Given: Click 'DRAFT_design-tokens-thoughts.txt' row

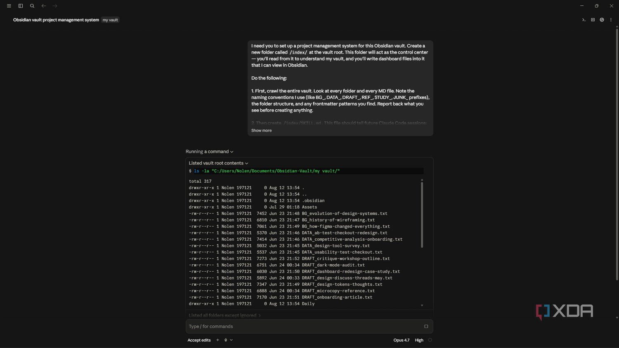Looking at the screenshot, I should 286,285.
